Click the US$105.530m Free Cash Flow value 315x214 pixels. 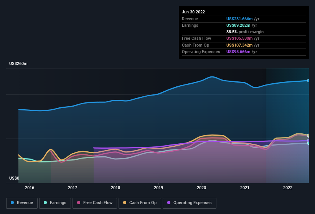(239, 38)
